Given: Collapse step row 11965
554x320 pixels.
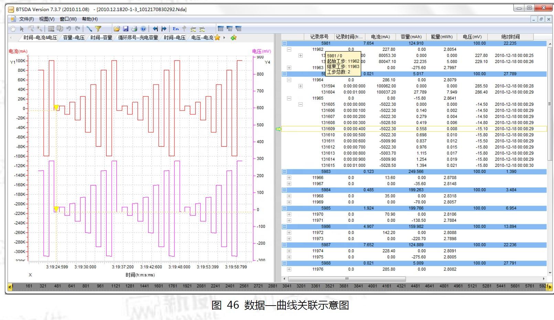Looking at the screenshot, I should 289,98.
